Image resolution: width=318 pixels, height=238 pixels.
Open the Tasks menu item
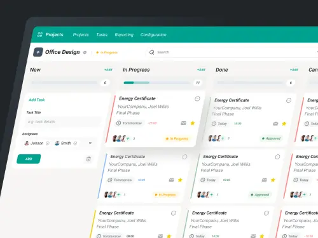[102, 35]
